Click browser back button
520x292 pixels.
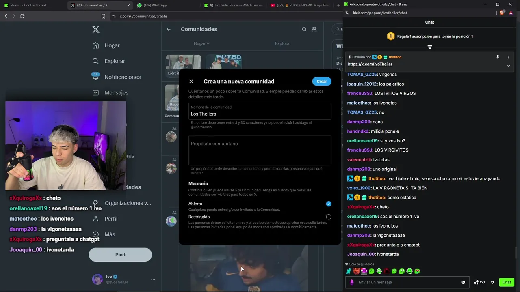[x=6, y=16]
